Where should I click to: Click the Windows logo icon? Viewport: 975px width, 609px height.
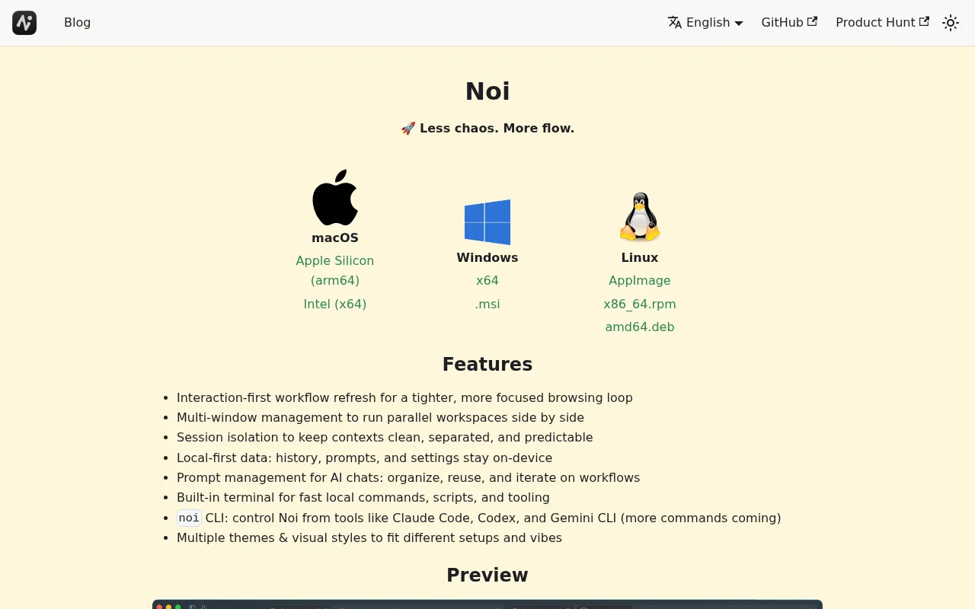[x=487, y=222]
